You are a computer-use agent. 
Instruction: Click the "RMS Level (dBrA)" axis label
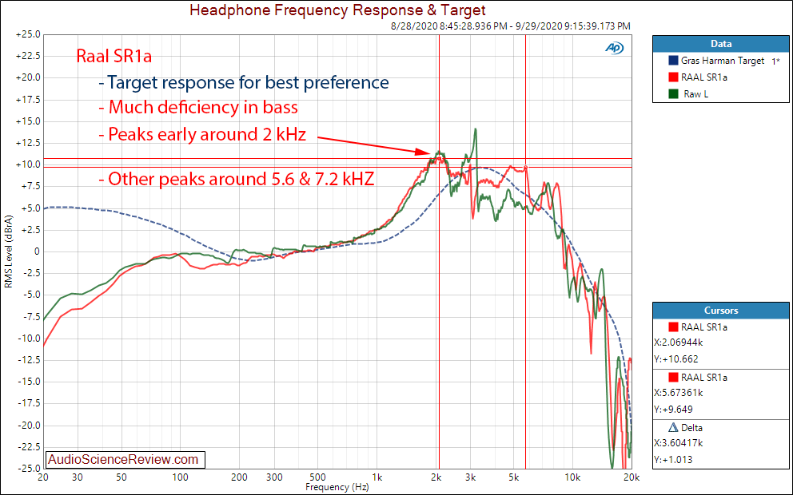[x=9, y=251]
